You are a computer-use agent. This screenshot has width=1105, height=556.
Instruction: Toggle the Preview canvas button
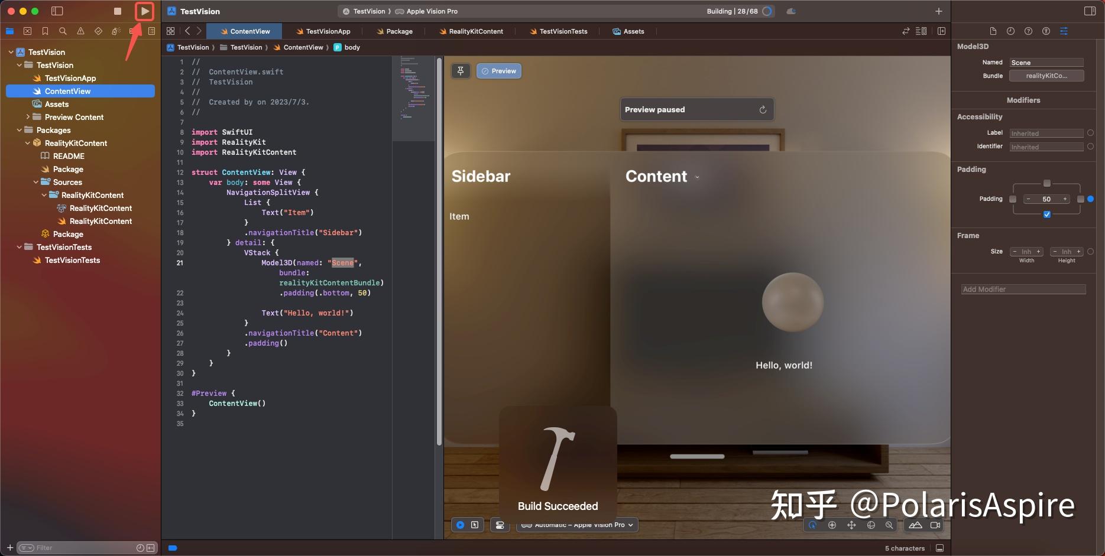[499, 71]
